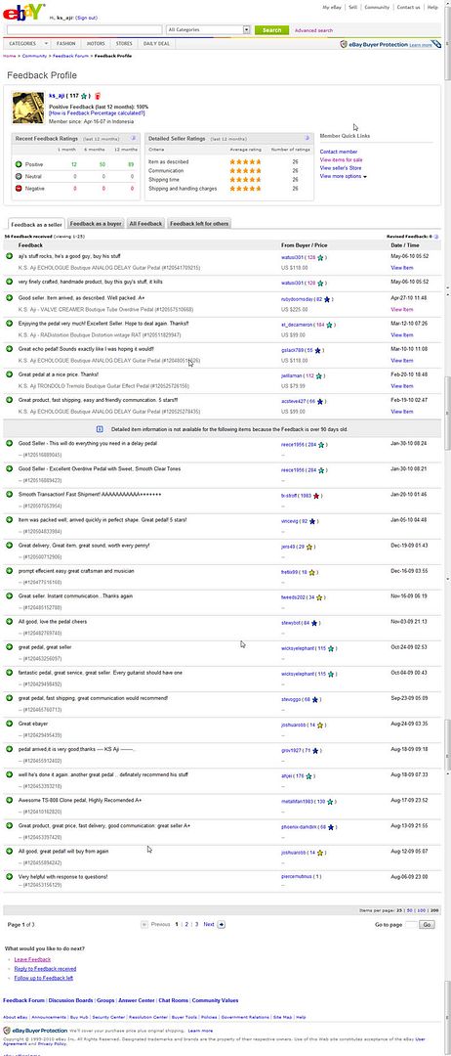Click Negative icon in Recent Feedback Ratings
Screen dimensions: 451x1056
[19, 189]
